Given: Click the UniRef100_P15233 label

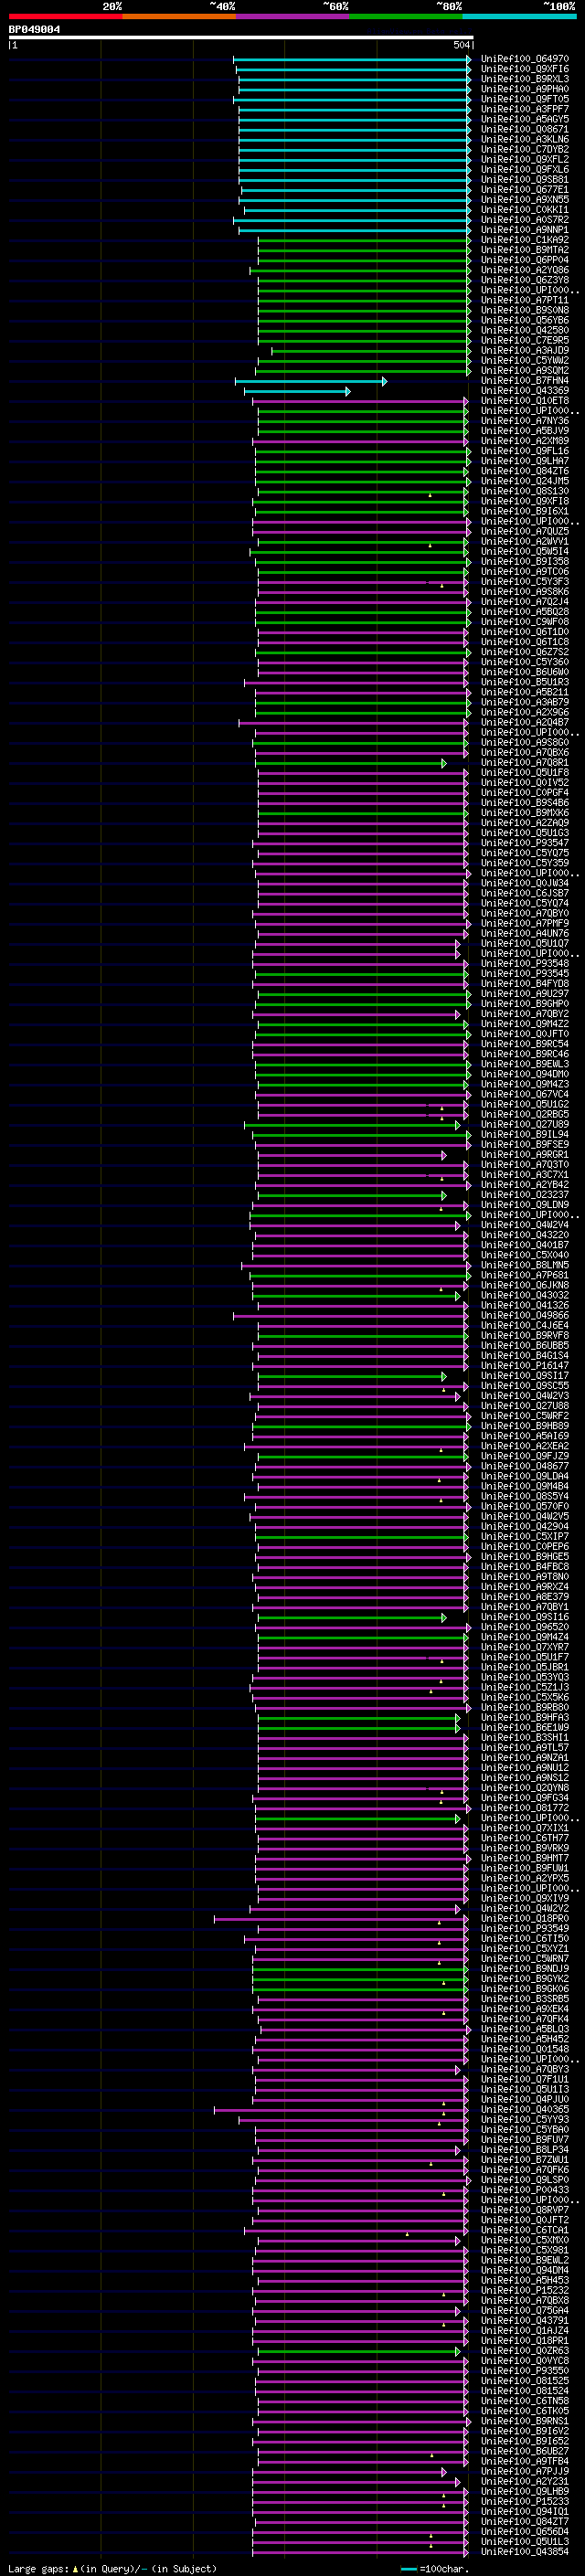Looking at the screenshot, I should click(x=525, y=2501).
